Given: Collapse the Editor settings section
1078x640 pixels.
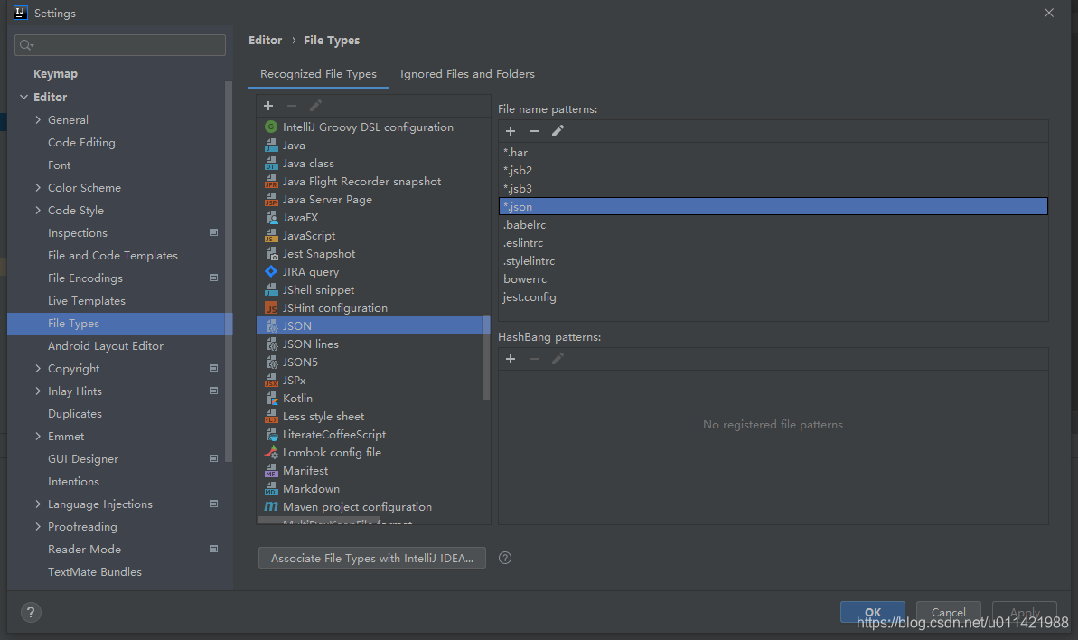Looking at the screenshot, I should 24,97.
